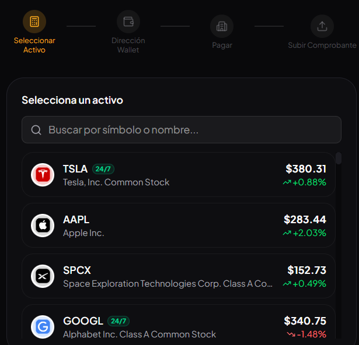Image resolution: width=359 pixels, height=345 pixels.
Task: Click the SpaceX logo icon
Action: coord(43,276)
